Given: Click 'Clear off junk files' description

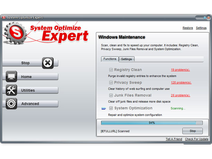Looking at the screenshot, I should [139, 101].
